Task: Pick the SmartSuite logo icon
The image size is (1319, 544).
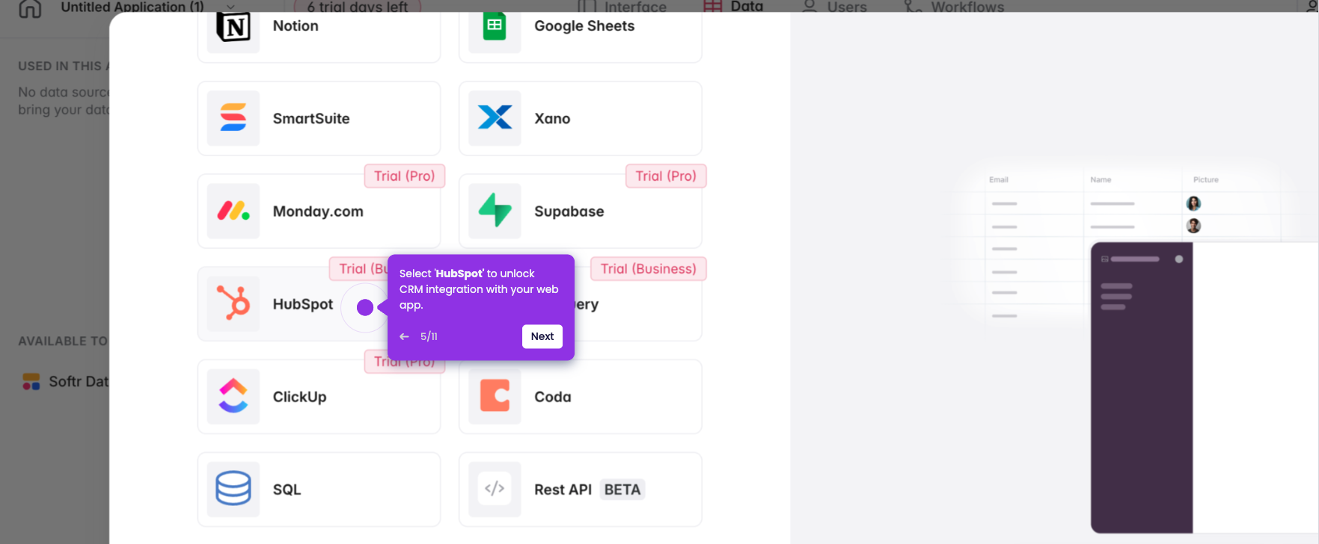Action: coord(233,118)
